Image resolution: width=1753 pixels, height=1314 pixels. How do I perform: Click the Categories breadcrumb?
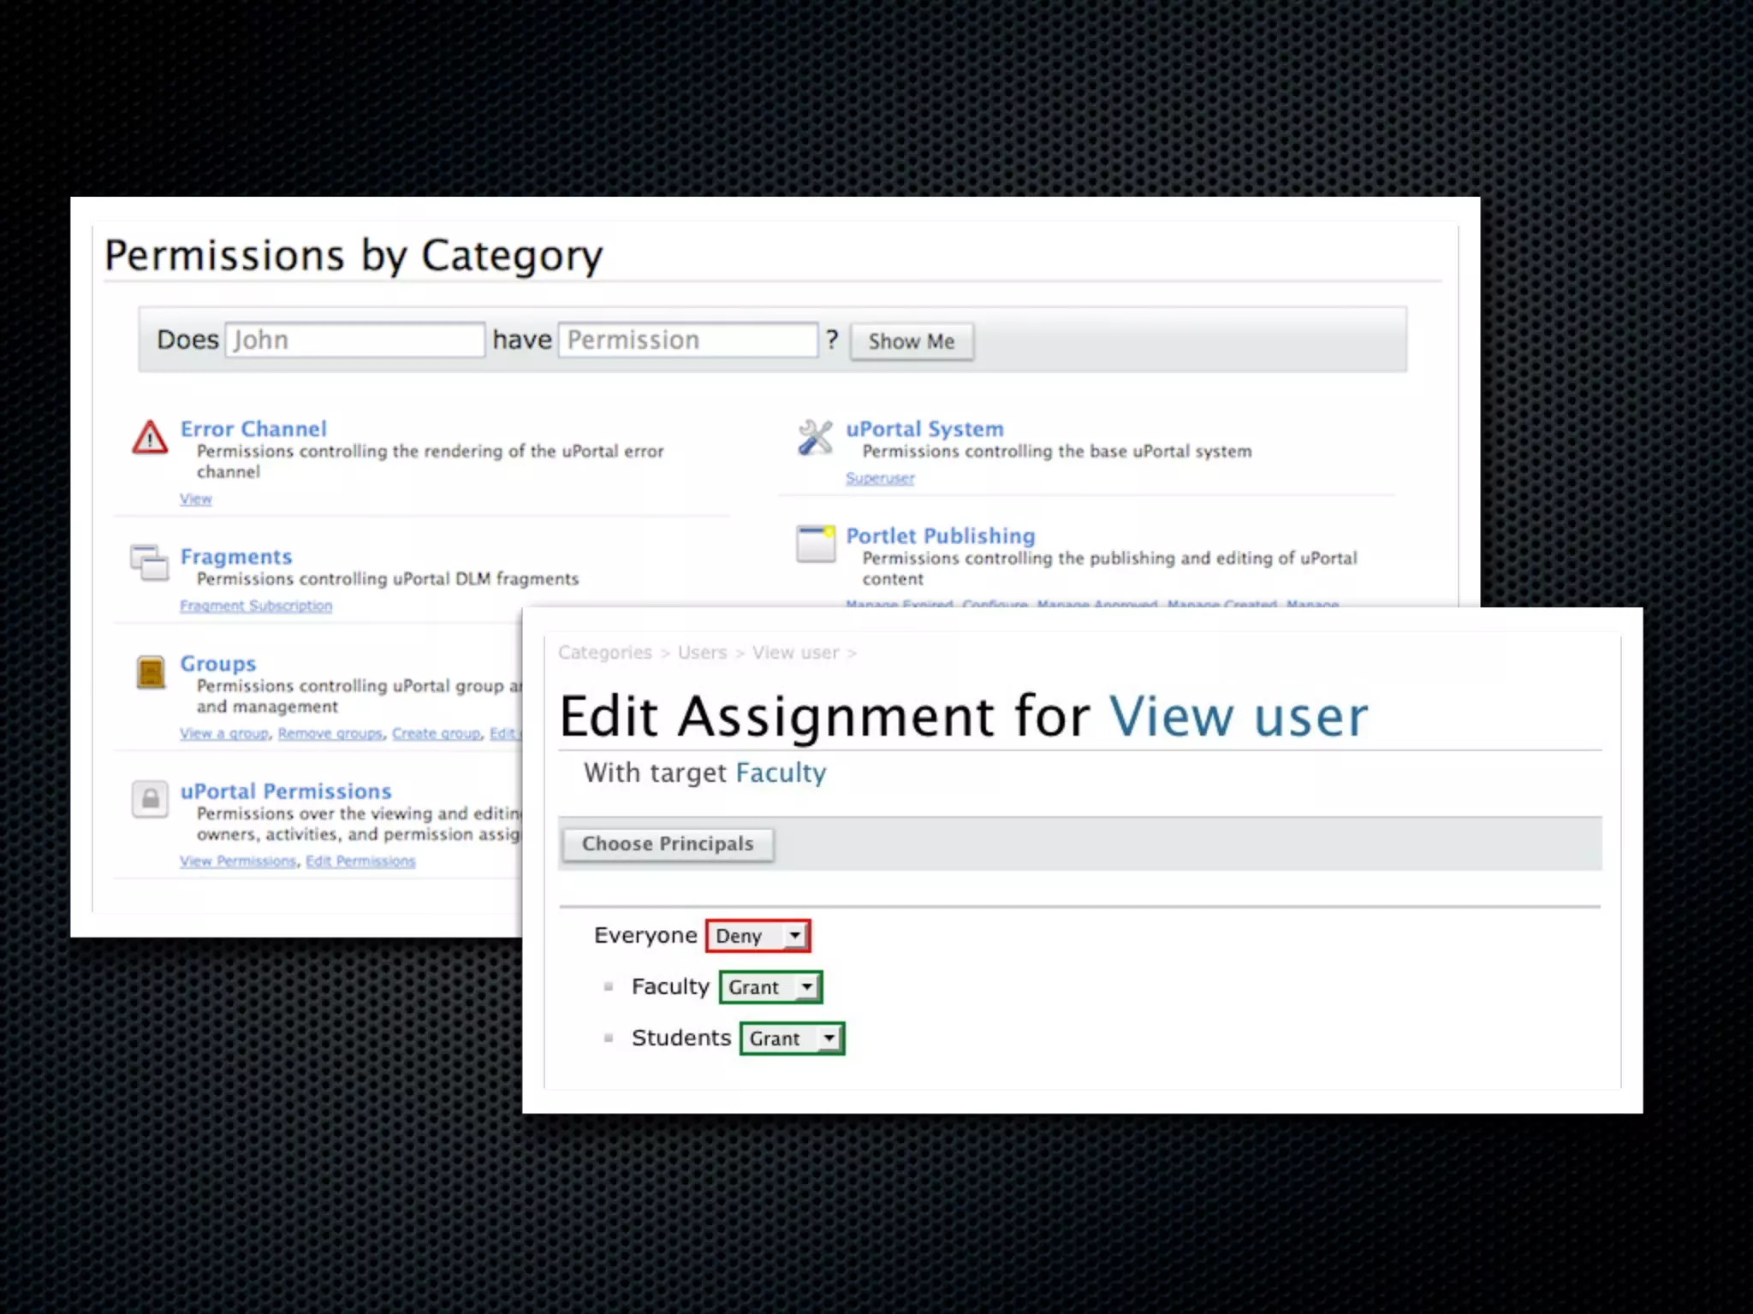[604, 653]
